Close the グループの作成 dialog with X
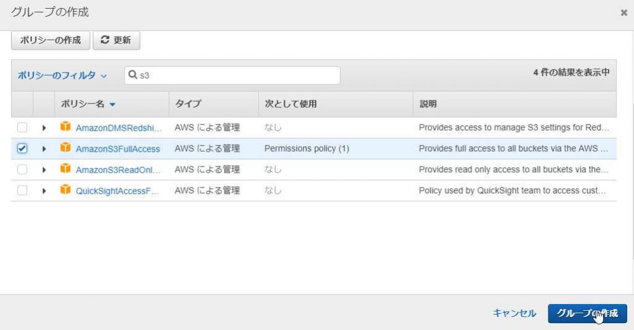The width and height of the screenshot is (634, 330). [x=624, y=12]
